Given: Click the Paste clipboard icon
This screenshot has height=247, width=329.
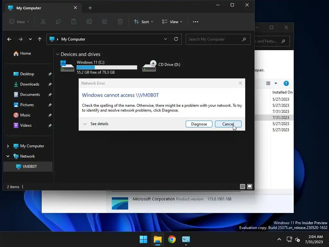Looking at the screenshot, I should (74, 22).
